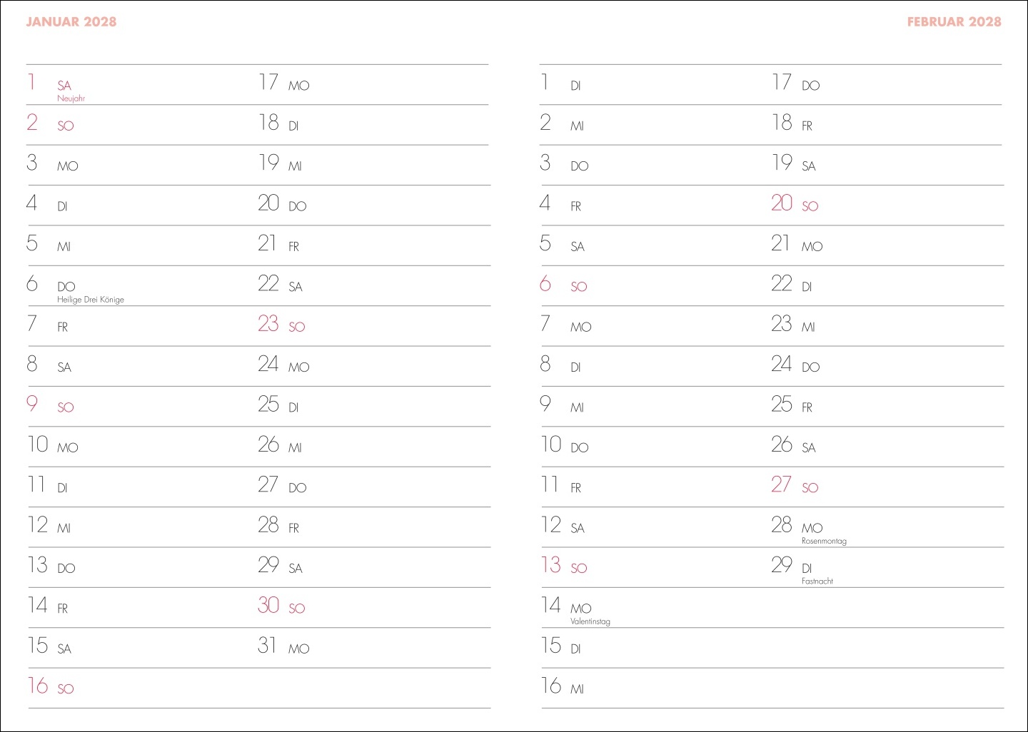
Task: Click Sunday January 9 date number
Action: click(x=32, y=404)
